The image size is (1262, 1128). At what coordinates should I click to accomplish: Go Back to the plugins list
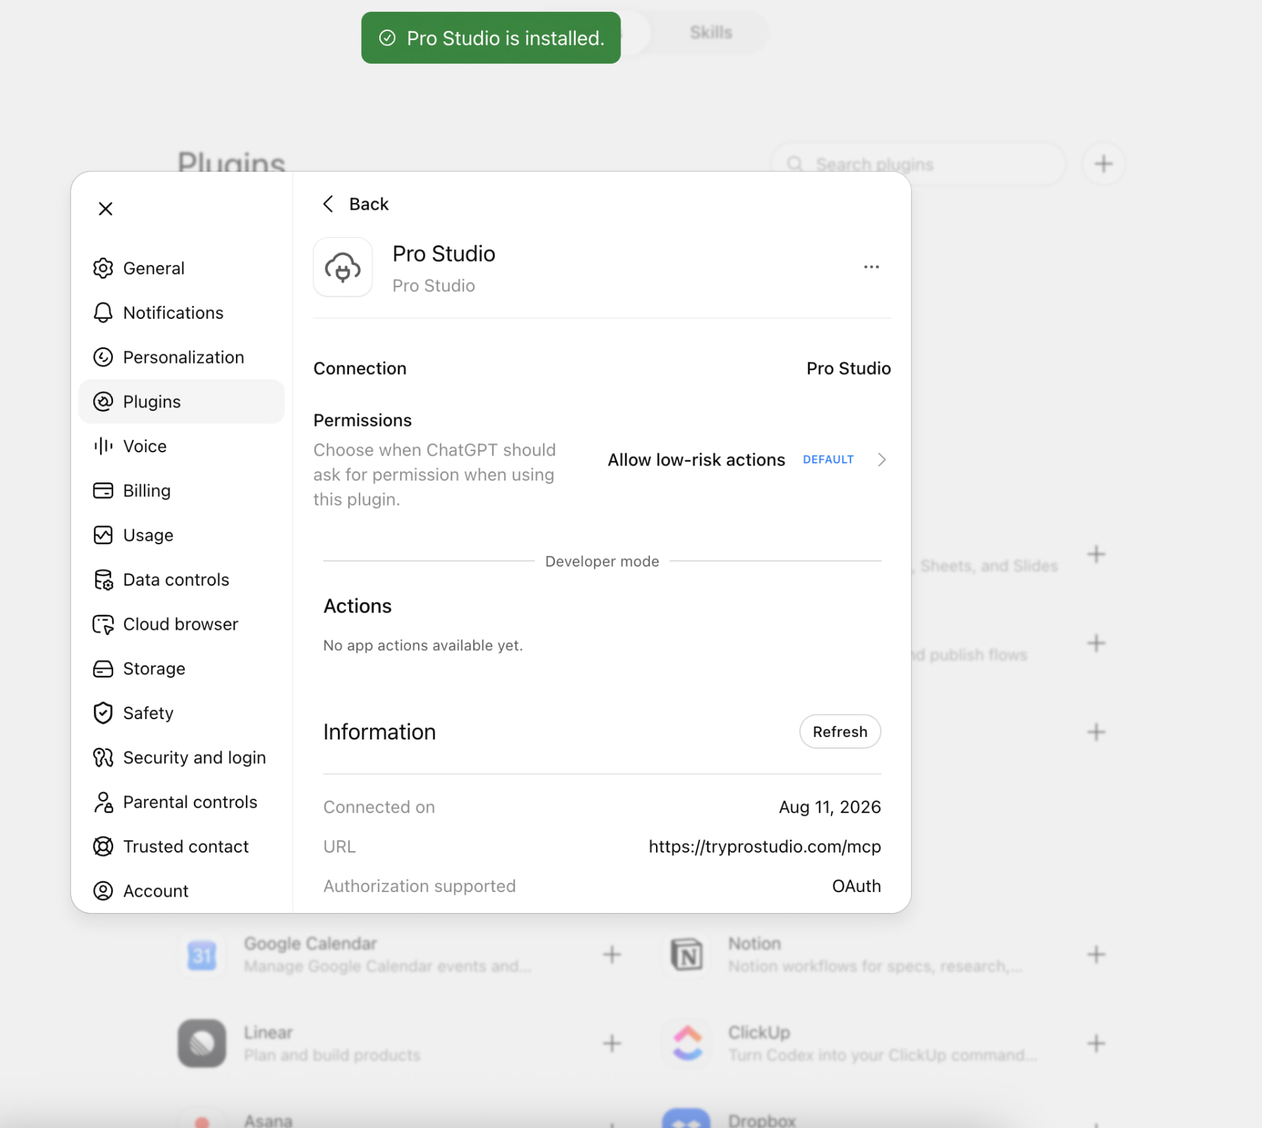pos(356,204)
